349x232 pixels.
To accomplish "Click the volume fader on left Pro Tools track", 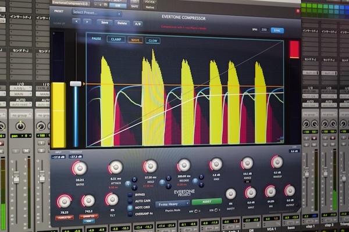I will tap(16, 177).
